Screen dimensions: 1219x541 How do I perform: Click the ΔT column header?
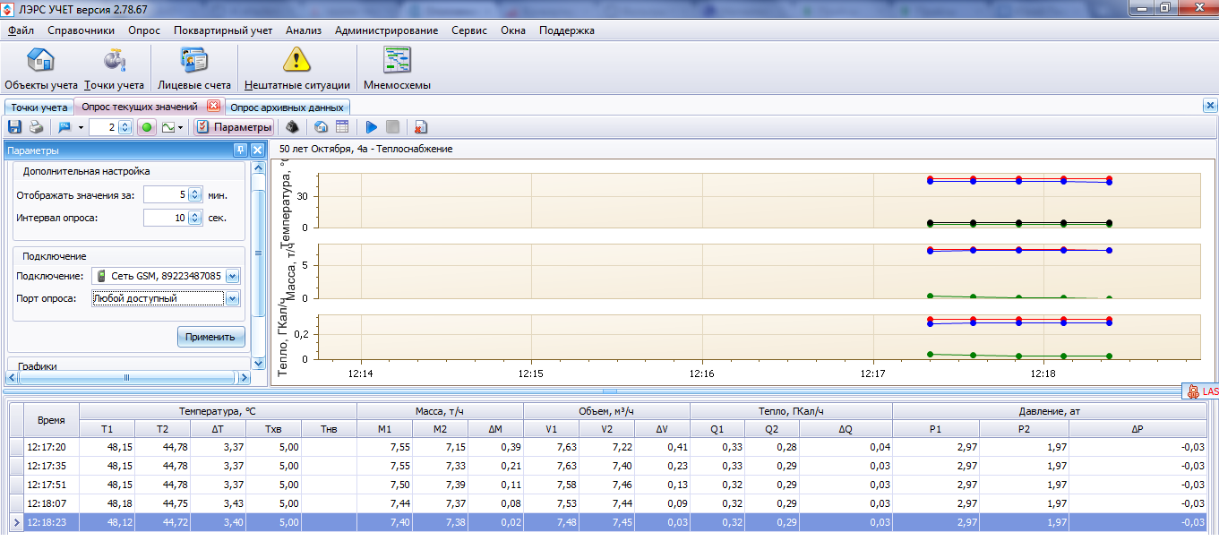[x=218, y=429]
